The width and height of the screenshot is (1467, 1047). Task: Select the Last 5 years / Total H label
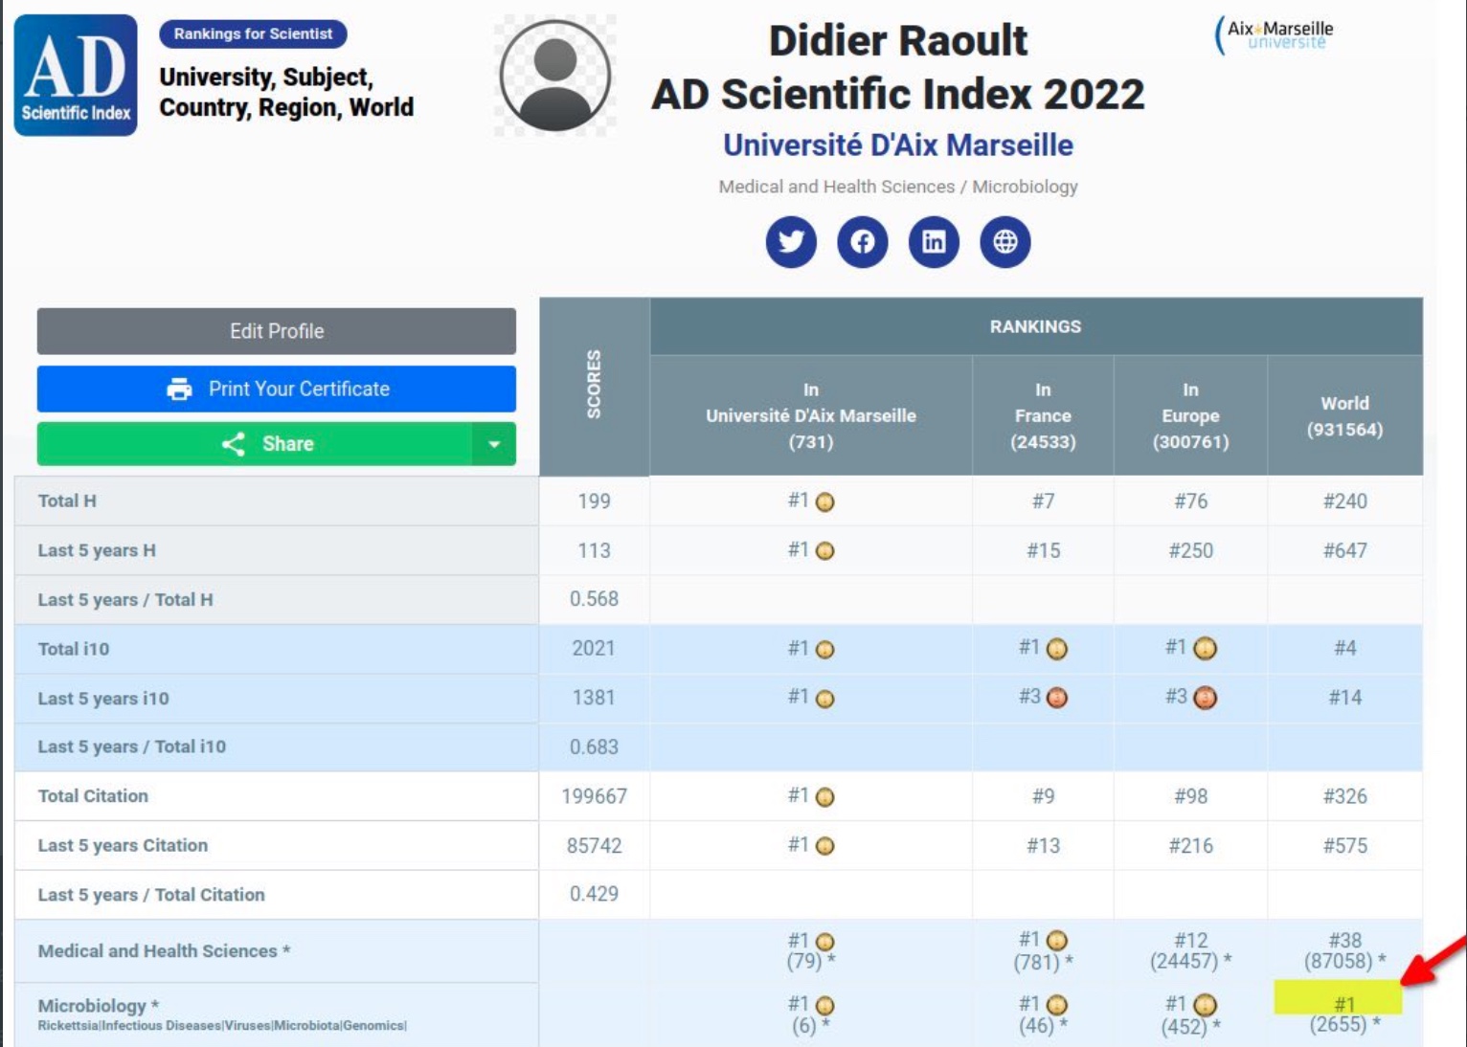pyautogui.click(x=125, y=600)
